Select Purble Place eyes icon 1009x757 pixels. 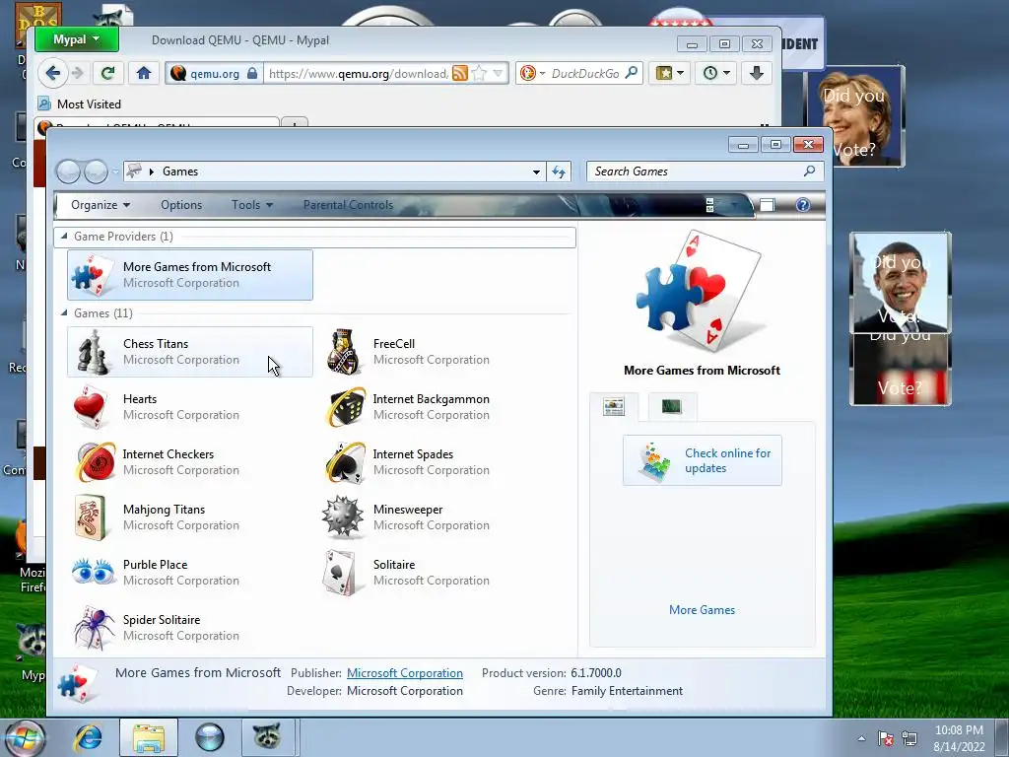pos(94,572)
